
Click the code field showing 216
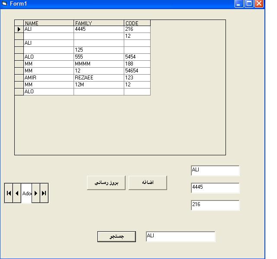(215, 205)
